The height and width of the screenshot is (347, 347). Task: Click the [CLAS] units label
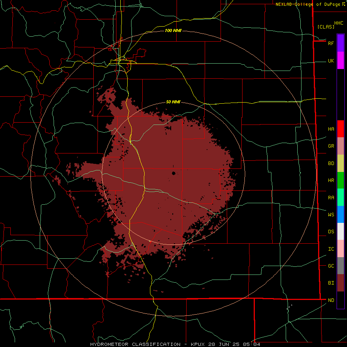326,27
